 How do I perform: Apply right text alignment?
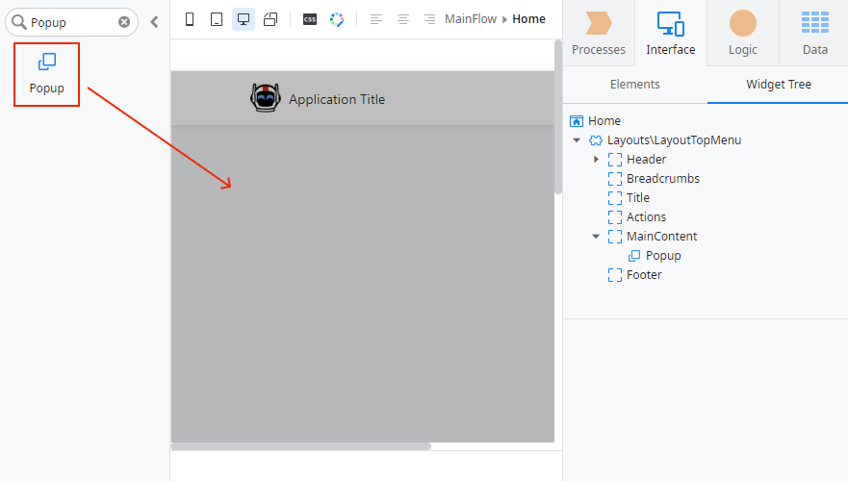[429, 19]
